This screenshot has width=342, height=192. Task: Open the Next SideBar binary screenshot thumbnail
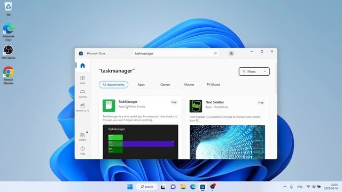point(227,142)
